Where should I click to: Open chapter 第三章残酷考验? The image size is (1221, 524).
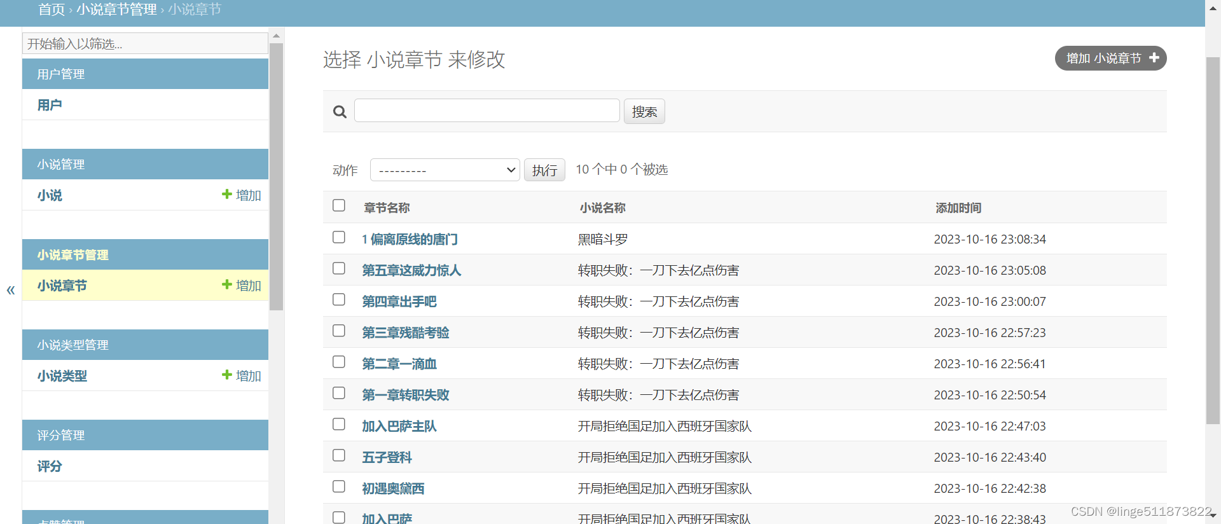coord(406,333)
